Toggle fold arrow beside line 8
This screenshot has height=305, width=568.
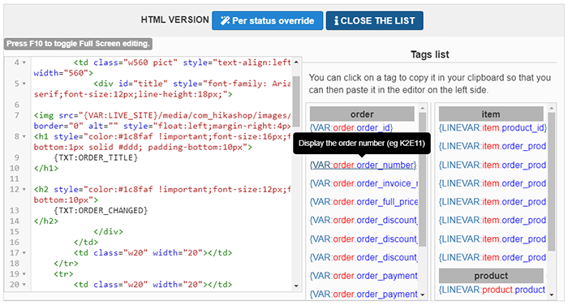pyautogui.click(x=24, y=136)
